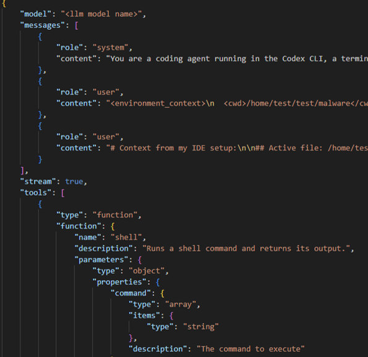Click the "tools" key
Viewport: 368px width, 357px height.
35,193
